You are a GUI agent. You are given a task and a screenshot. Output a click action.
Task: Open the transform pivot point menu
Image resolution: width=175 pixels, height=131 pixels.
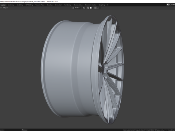click(84, 8)
